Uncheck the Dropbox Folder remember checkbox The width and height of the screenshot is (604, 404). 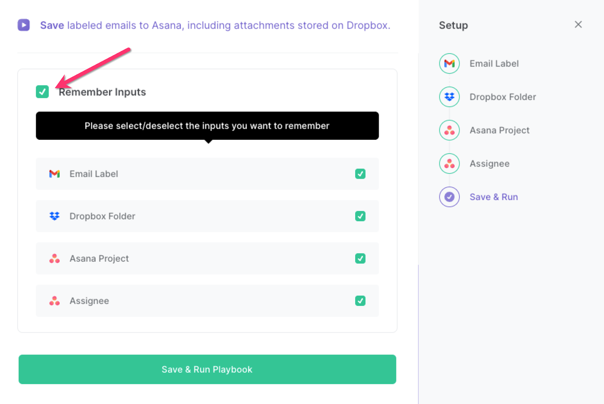pyautogui.click(x=360, y=216)
